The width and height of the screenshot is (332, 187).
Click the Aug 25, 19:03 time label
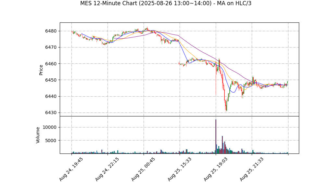pyautogui.click(x=215, y=169)
